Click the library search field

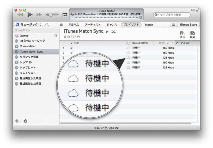(172, 15)
